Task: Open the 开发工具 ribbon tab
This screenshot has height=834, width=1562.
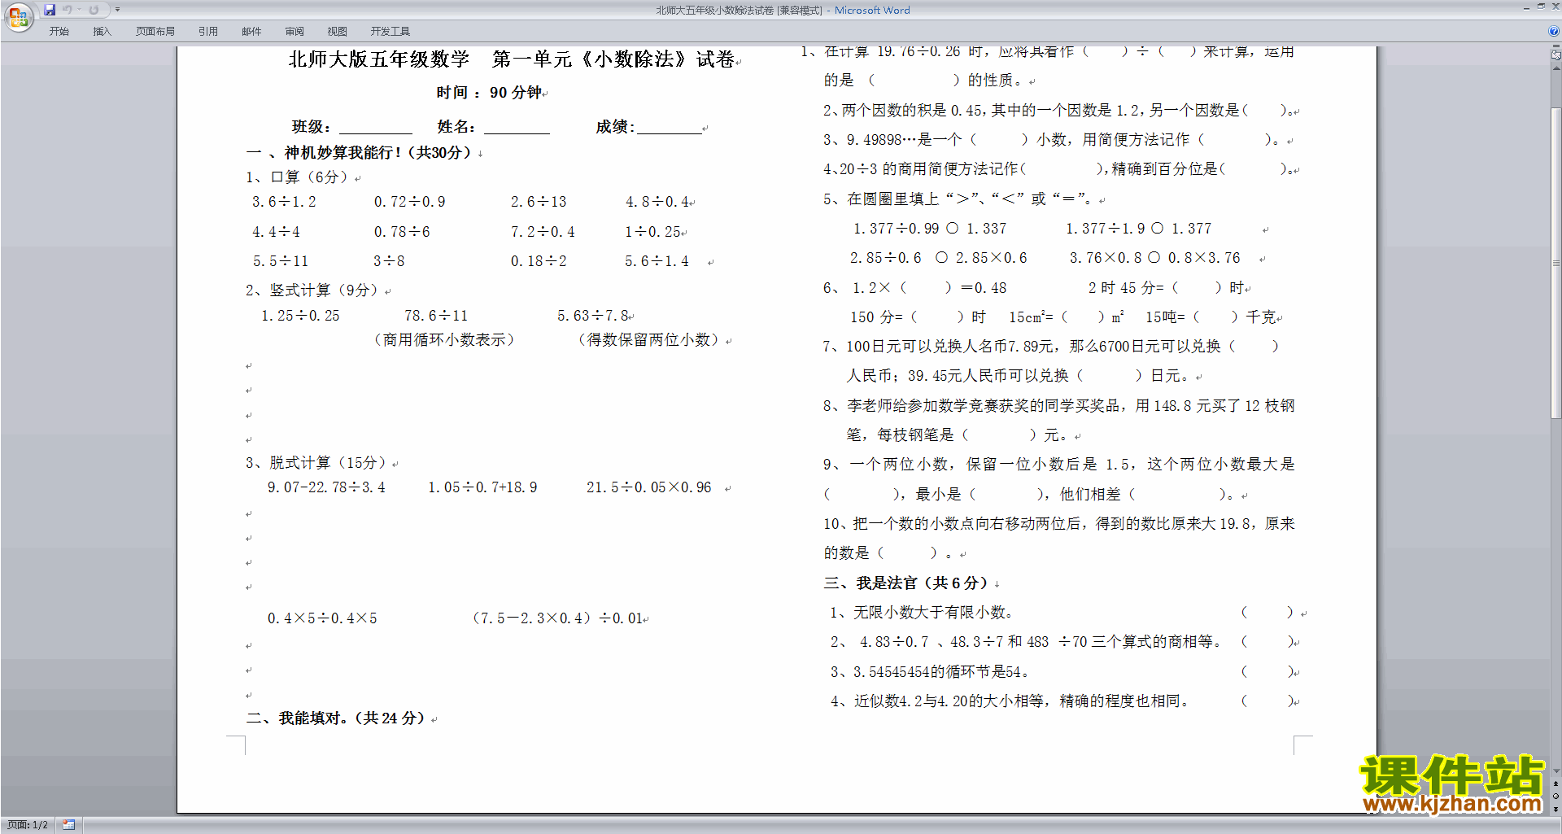Action: point(390,31)
